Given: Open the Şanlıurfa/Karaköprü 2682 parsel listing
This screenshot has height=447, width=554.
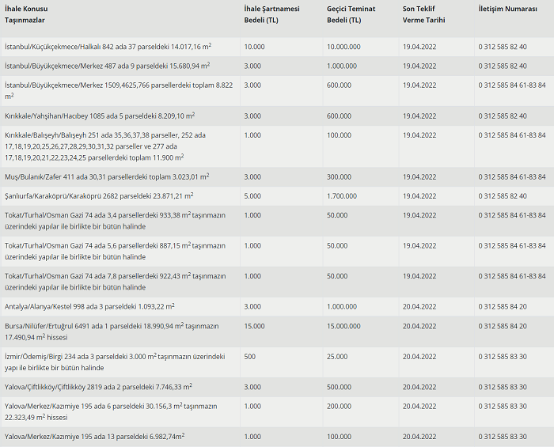Looking at the screenshot, I should tap(99, 195).
